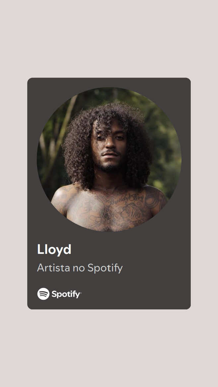The image size is (218, 387).
Task: Tap the Spotify wordmark text
Action: [x=66, y=294]
